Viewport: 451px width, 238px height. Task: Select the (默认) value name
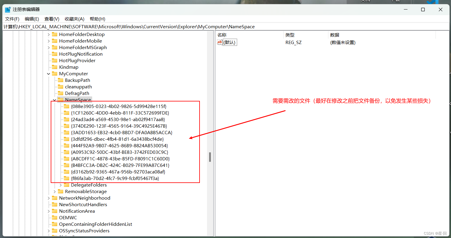230,43
